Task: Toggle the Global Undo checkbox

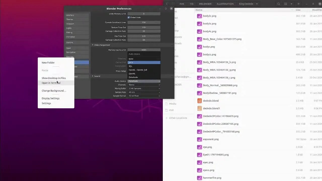Action: [129, 17]
